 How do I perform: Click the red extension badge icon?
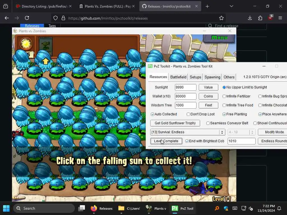270,18
